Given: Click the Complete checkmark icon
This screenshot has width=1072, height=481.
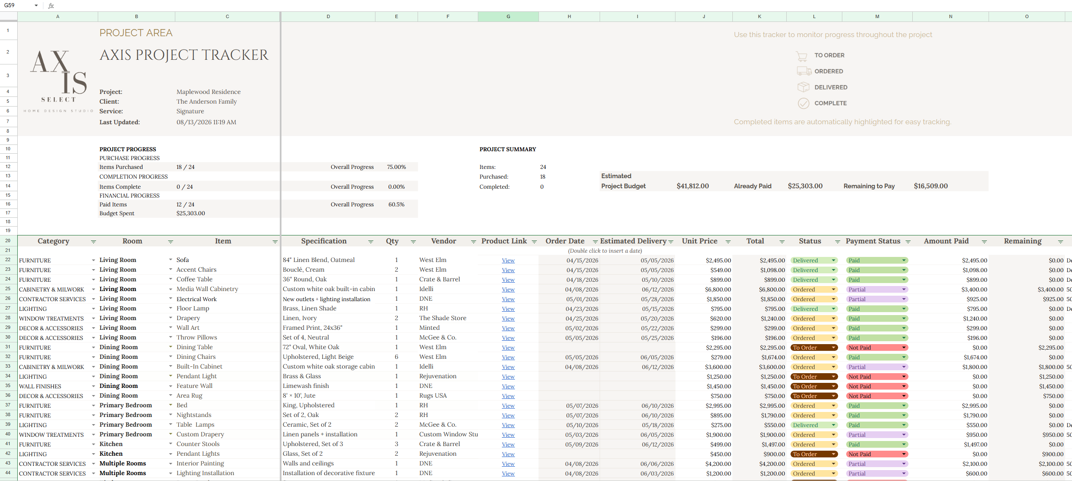Looking at the screenshot, I should pos(804,103).
